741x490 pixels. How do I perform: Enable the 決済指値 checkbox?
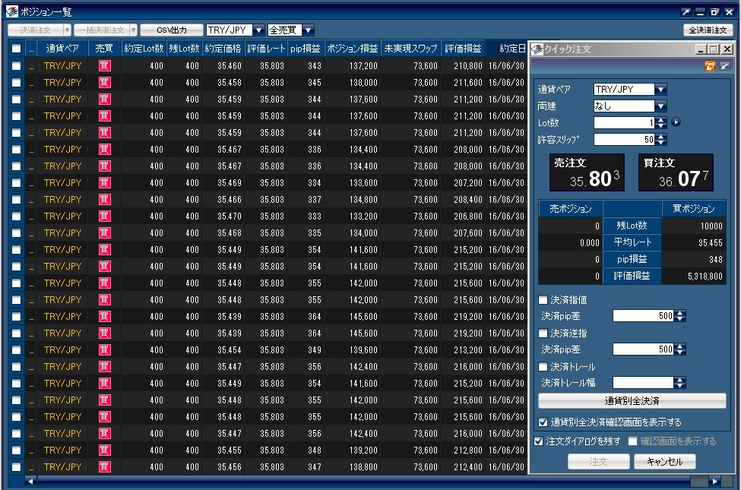point(543,300)
